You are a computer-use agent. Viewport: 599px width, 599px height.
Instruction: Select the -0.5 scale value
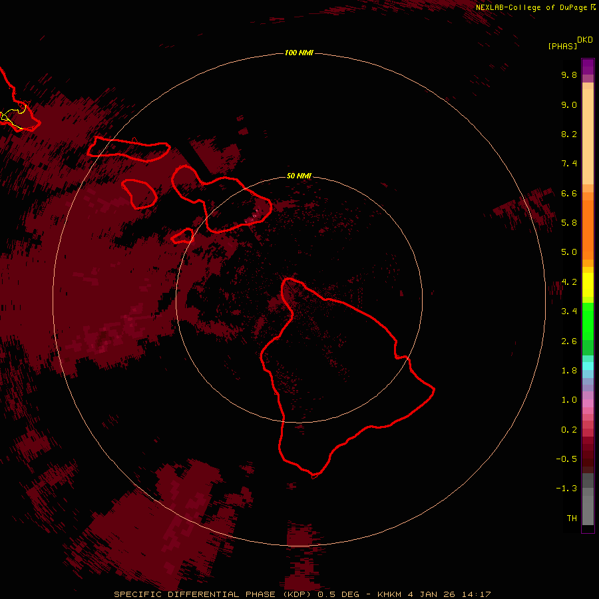(x=566, y=459)
